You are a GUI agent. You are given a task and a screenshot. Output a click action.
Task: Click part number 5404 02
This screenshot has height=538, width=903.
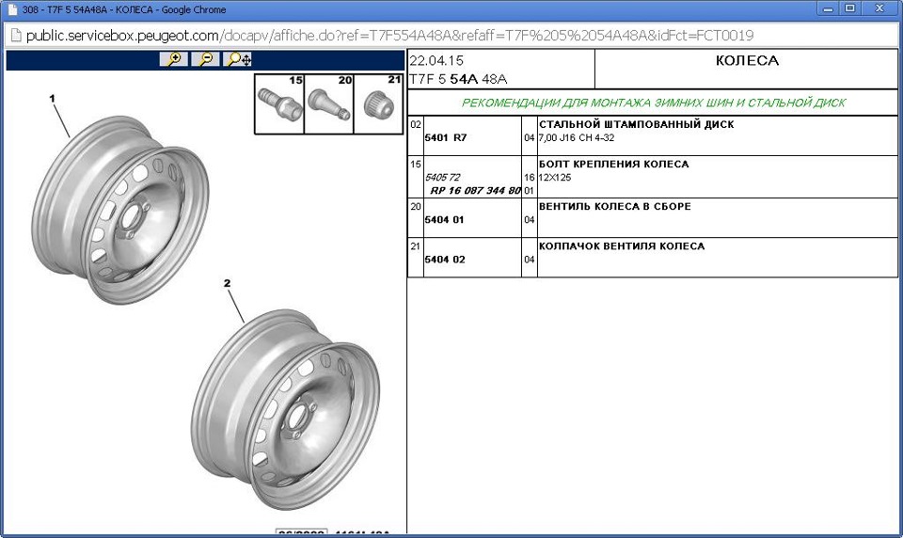click(x=445, y=260)
